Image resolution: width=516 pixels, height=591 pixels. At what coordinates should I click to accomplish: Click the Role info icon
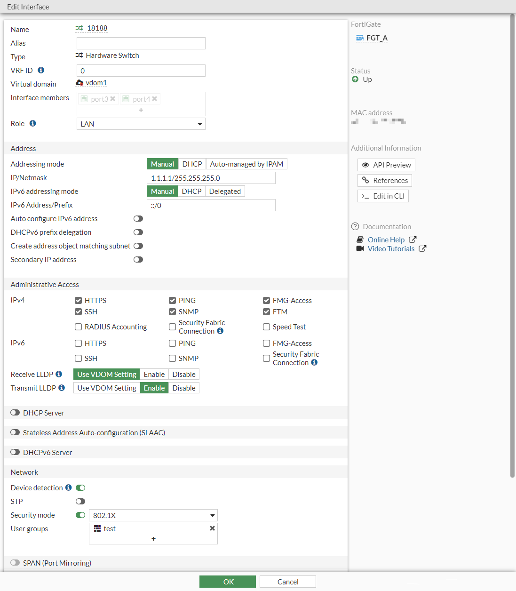(32, 123)
